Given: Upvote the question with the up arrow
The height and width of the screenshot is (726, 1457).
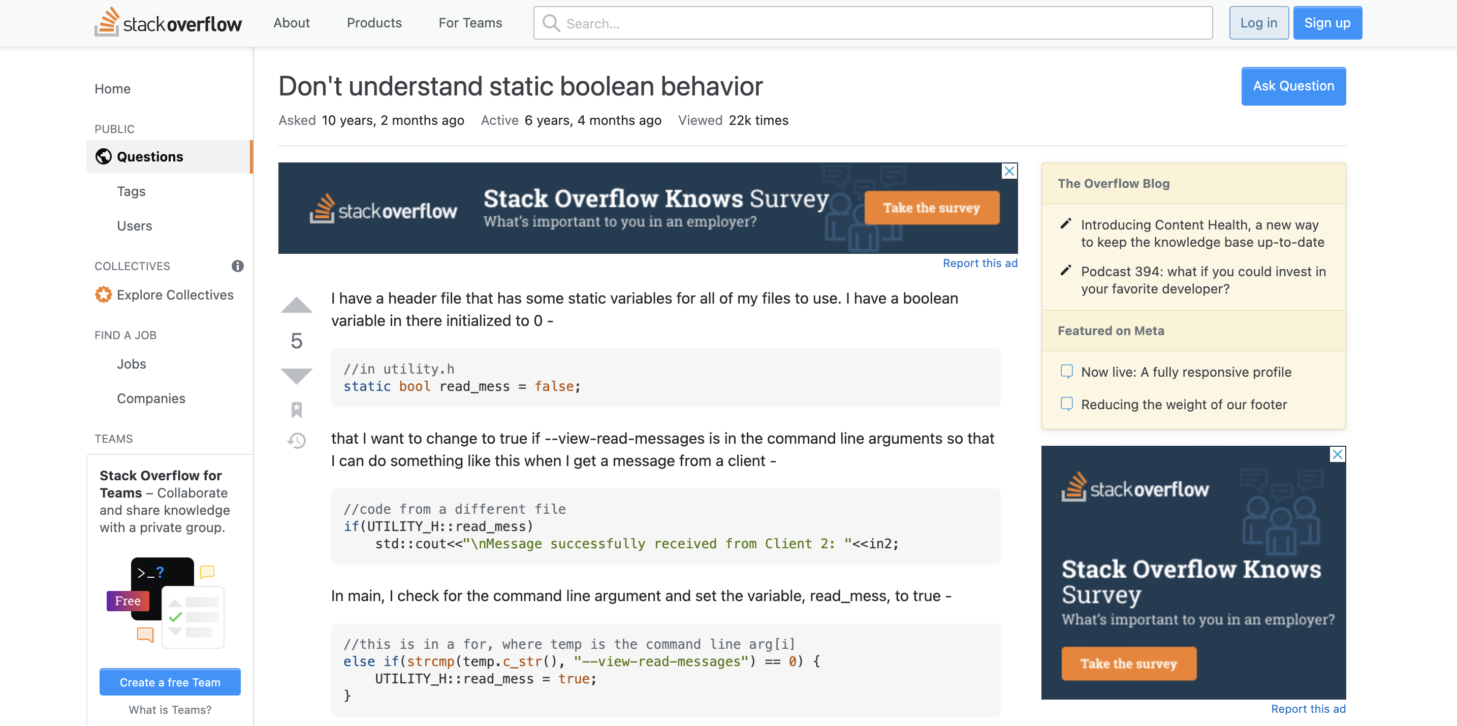Looking at the screenshot, I should point(296,305).
